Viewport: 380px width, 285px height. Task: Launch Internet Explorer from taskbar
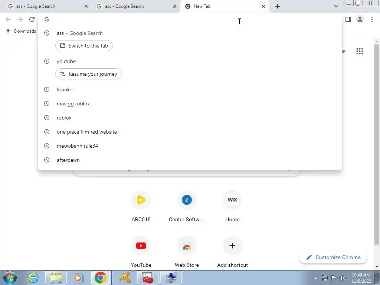pos(33,278)
